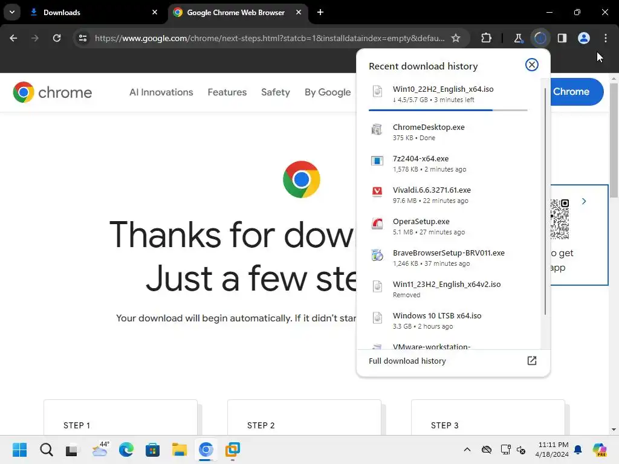The width and height of the screenshot is (619, 464).
Task: Open BraveBrowserSetup-BRV011.exe download entry
Action: [x=448, y=258]
